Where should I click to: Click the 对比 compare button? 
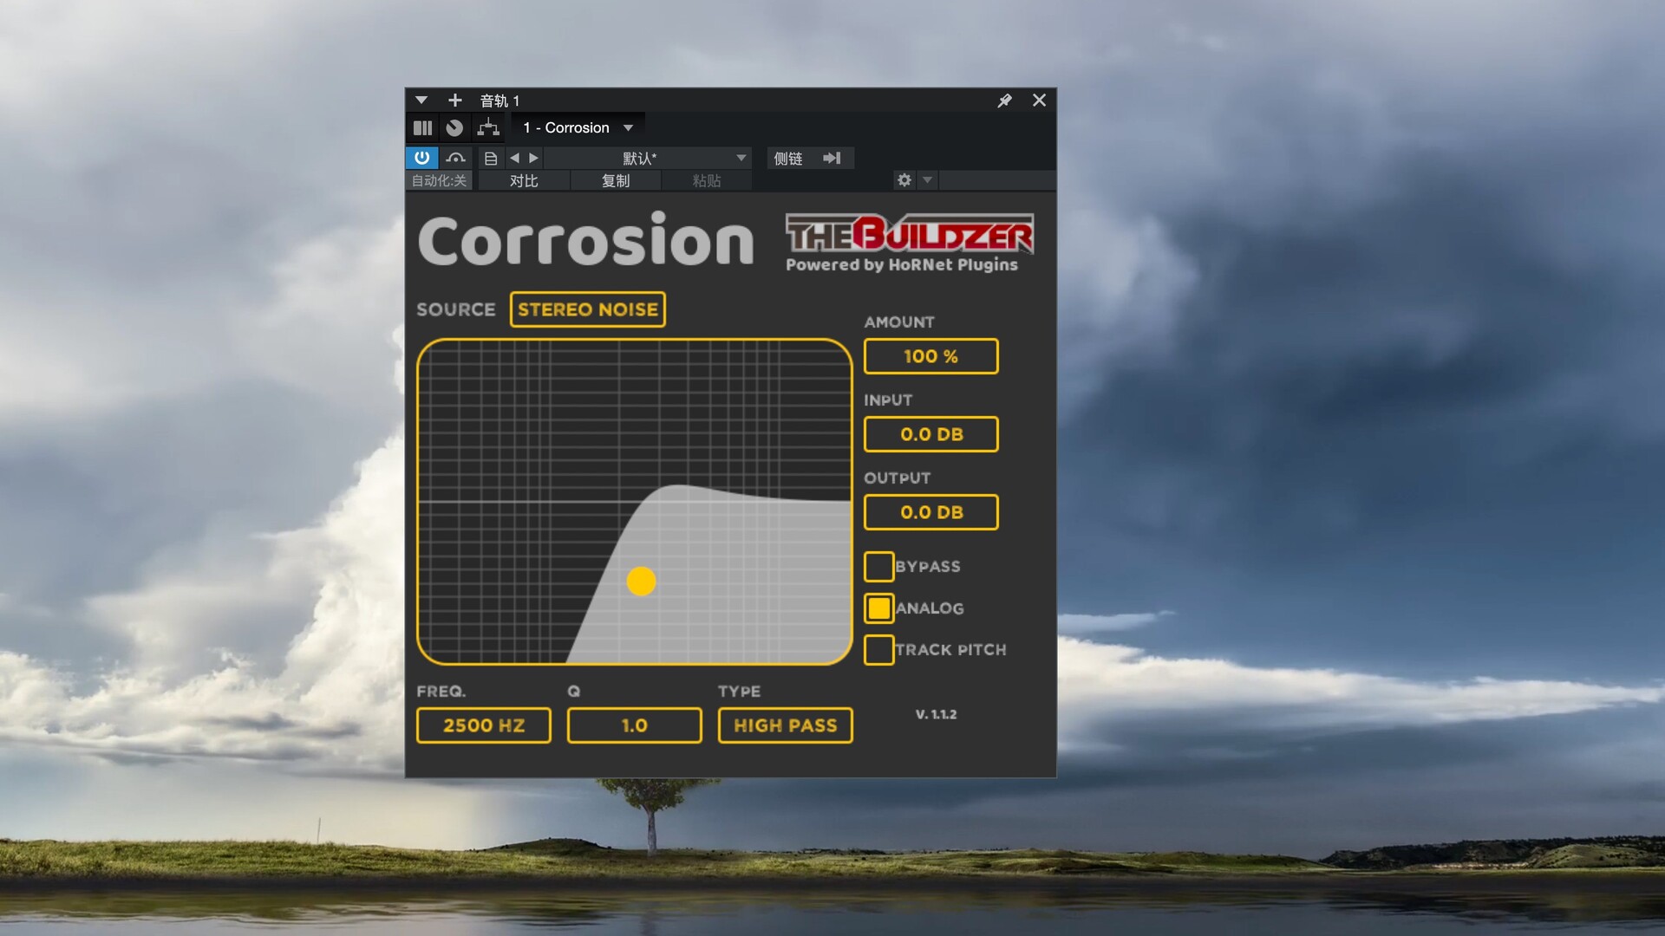click(524, 180)
